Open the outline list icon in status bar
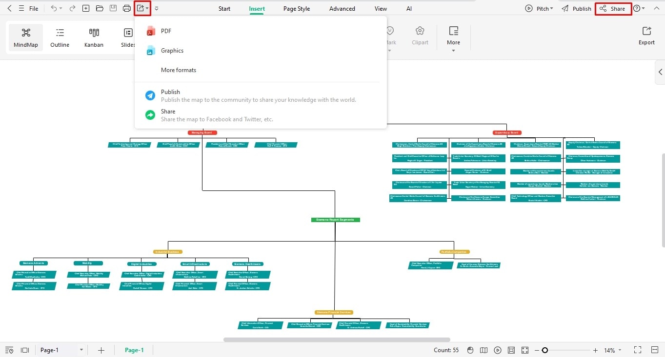The image size is (665, 357). [x=9, y=350]
